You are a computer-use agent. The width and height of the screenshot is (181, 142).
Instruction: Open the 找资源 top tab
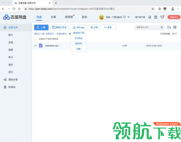[x=69, y=17]
